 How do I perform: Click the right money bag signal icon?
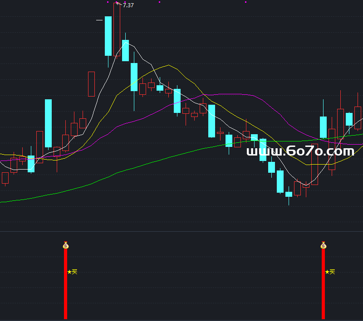coord(323,245)
